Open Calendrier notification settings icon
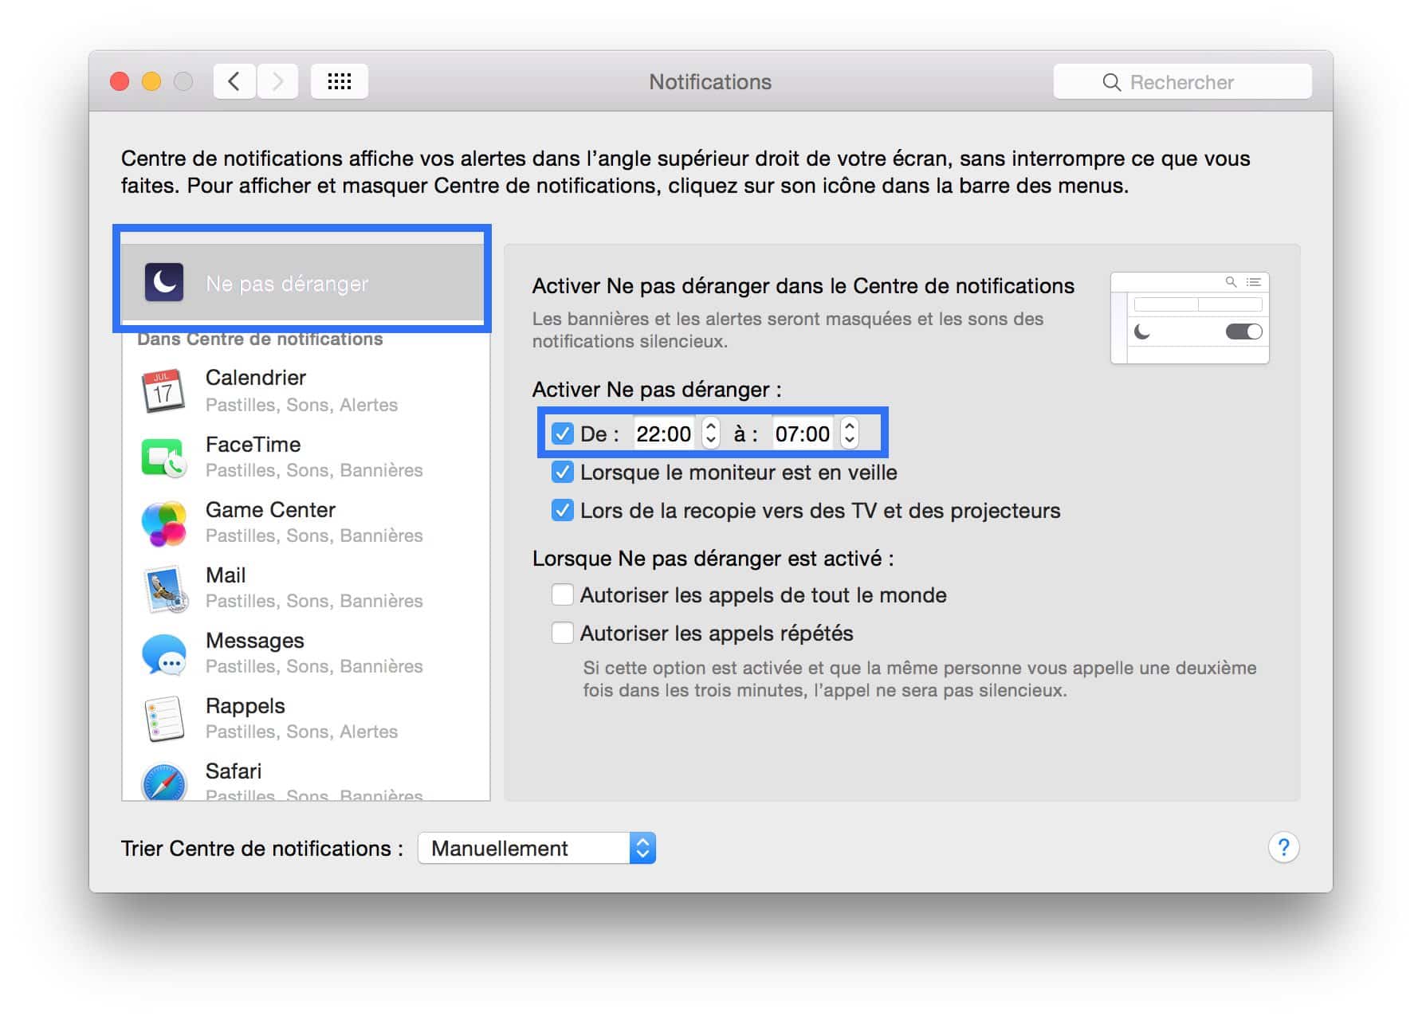Viewport: 1422px width, 1020px height. coord(163,390)
